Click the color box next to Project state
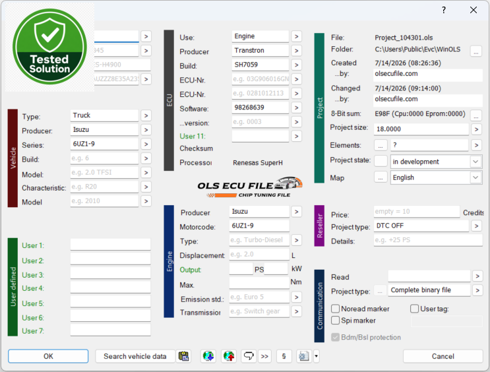This screenshot has width=490, height=372. tap(381, 161)
